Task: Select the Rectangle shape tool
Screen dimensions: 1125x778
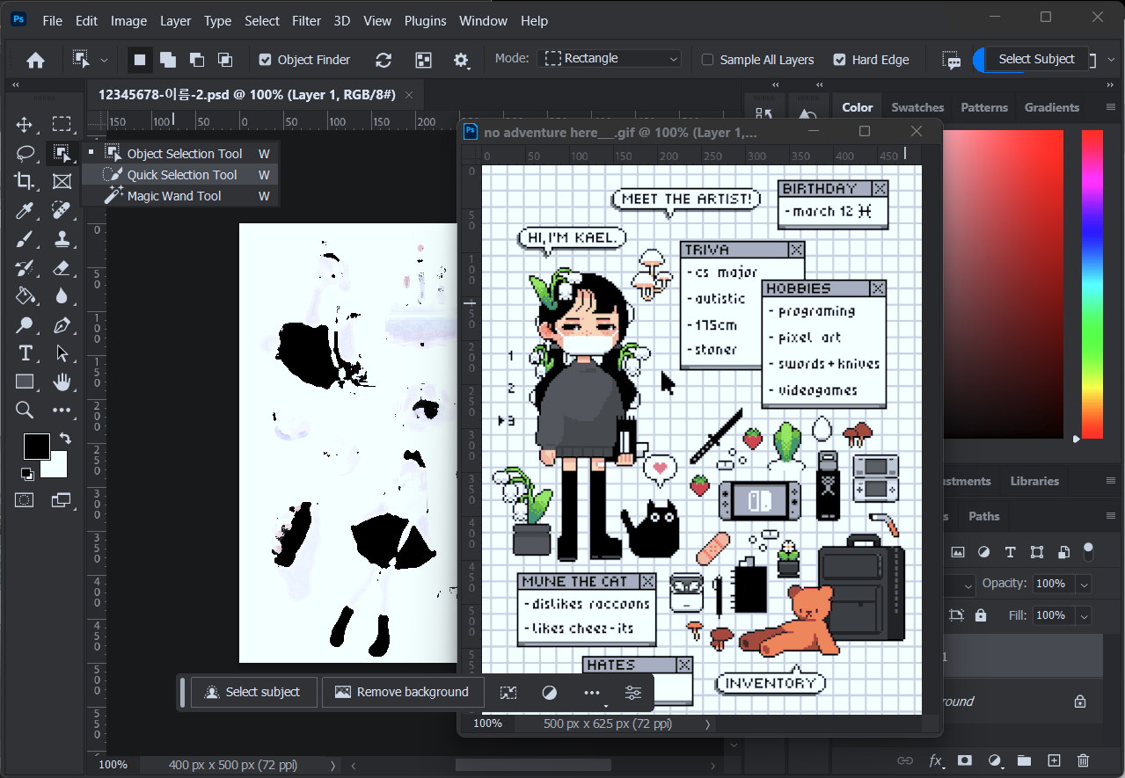Action: [x=25, y=382]
